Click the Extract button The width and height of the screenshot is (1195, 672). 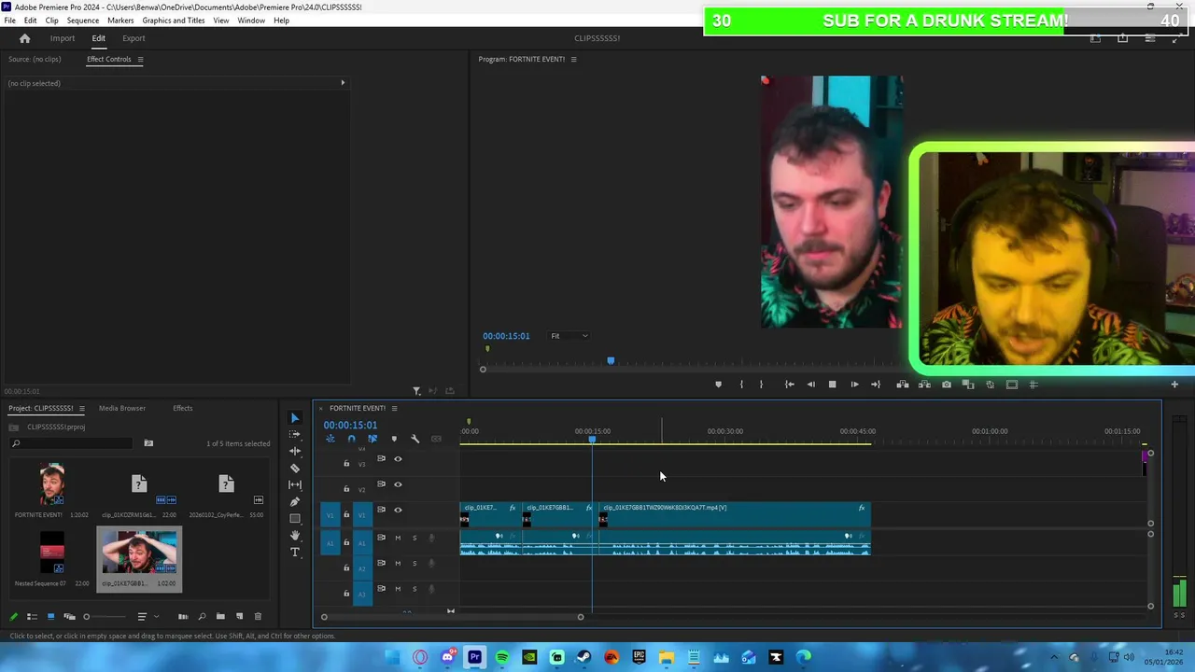pos(924,385)
